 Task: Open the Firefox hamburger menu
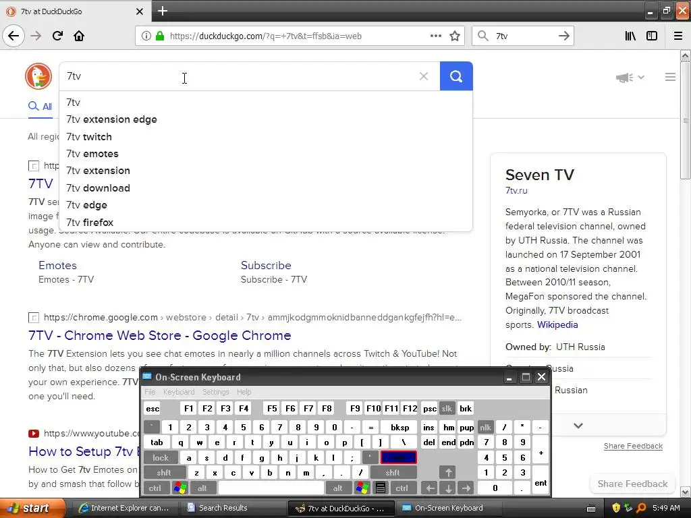[x=678, y=36]
